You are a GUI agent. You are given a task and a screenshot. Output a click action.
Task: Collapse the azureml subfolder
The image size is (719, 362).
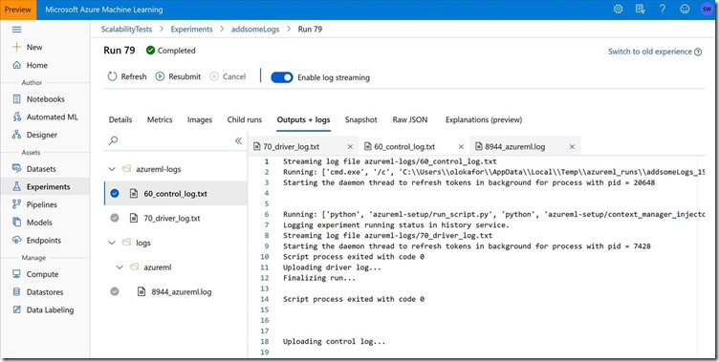(x=120, y=267)
